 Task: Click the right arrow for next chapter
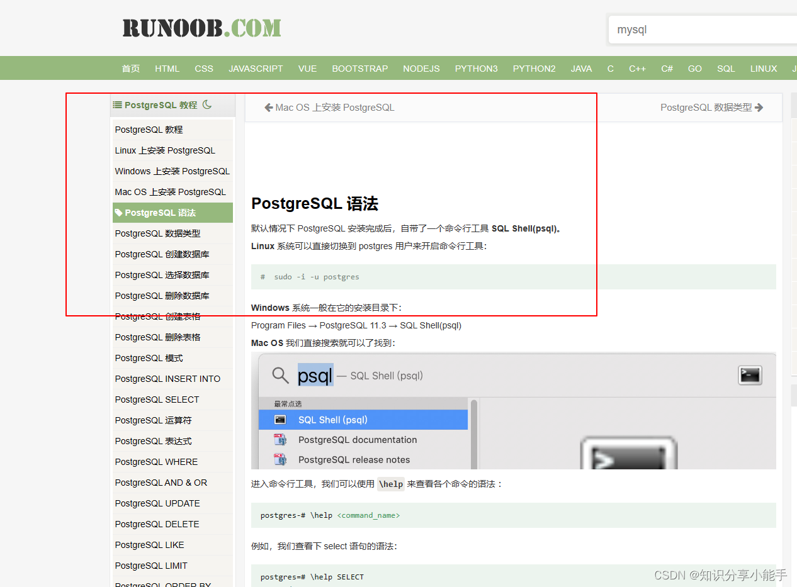[759, 108]
